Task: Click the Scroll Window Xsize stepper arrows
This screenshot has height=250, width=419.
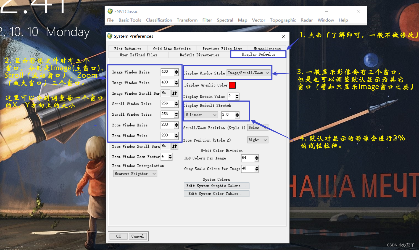Action: [176, 104]
